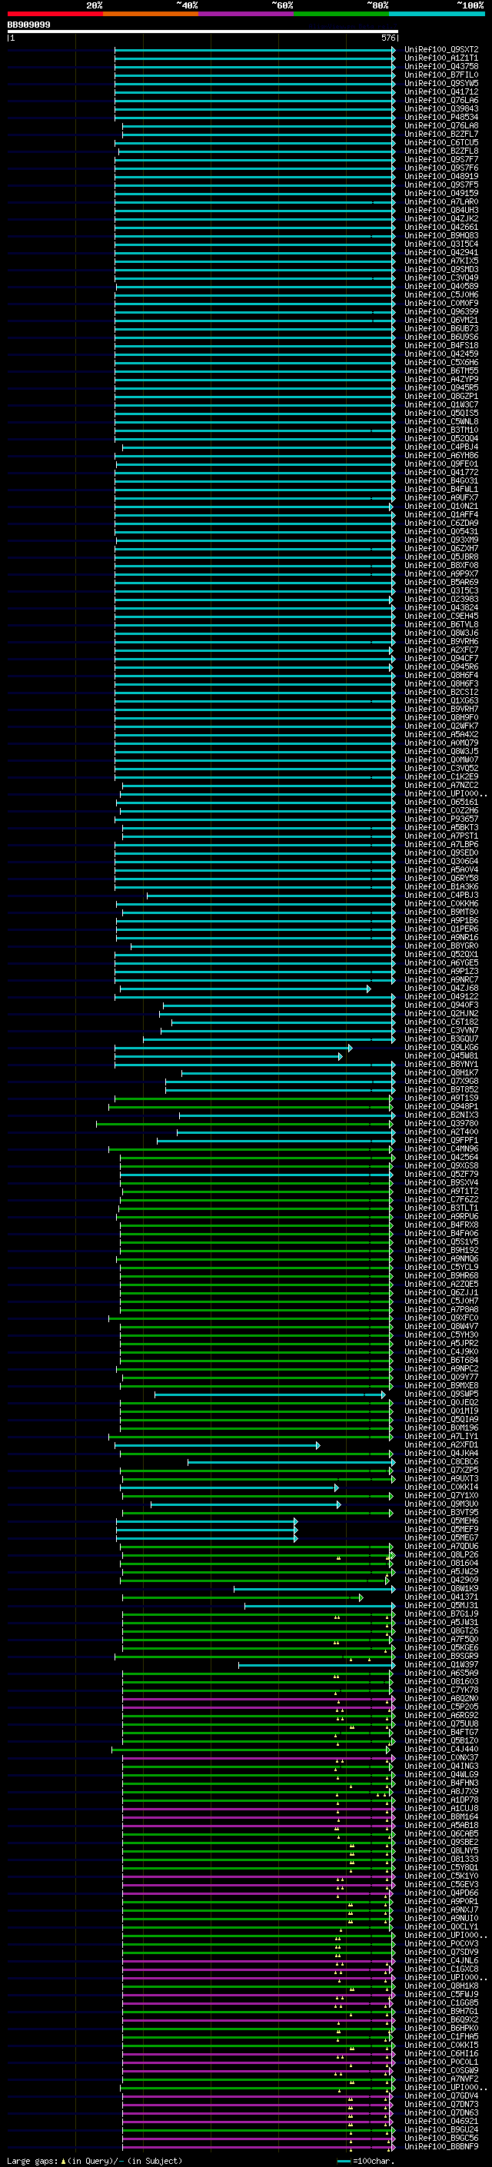Open hit UniRef100_O46921

coord(441,2121)
